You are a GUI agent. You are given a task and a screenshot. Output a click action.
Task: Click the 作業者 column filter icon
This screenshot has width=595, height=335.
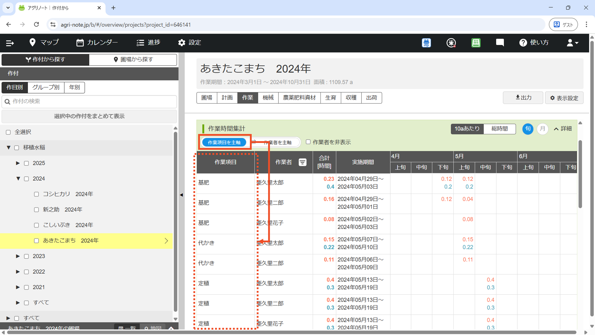(x=303, y=162)
